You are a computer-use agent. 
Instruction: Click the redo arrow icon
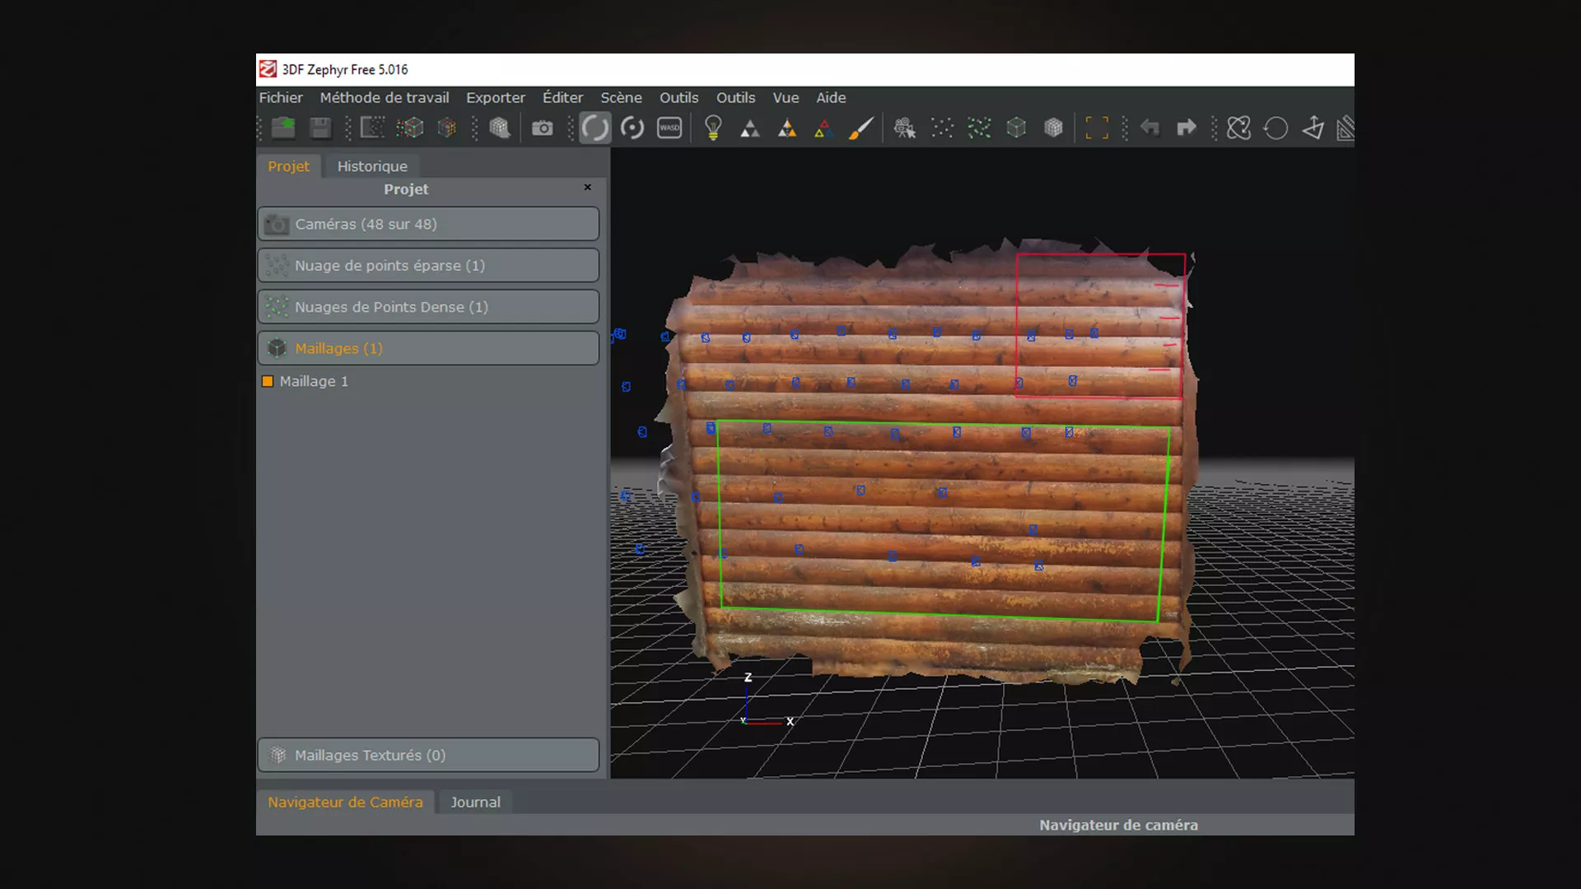pyautogui.click(x=1187, y=128)
